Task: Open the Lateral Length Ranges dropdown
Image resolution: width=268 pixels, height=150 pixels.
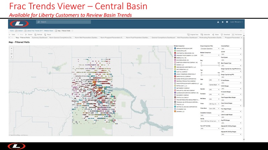Action: pos(231,117)
